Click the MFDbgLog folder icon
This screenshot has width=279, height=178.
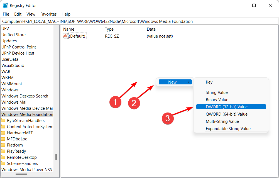point(3,139)
